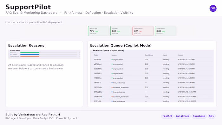Click the Built by Venkateswara Rao Pathuri credit
Viewport: 222px width, 125px height.
coord(33,115)
